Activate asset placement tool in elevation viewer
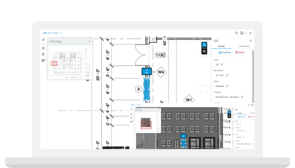 coord(229,116)
